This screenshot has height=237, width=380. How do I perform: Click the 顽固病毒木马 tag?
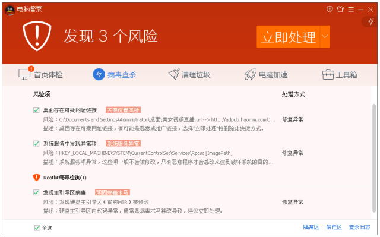tap(112, 192)
